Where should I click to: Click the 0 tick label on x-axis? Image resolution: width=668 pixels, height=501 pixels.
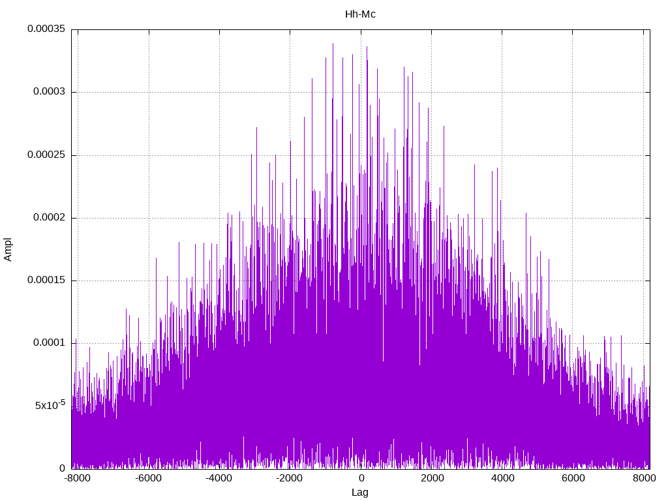tap(361, 478)
